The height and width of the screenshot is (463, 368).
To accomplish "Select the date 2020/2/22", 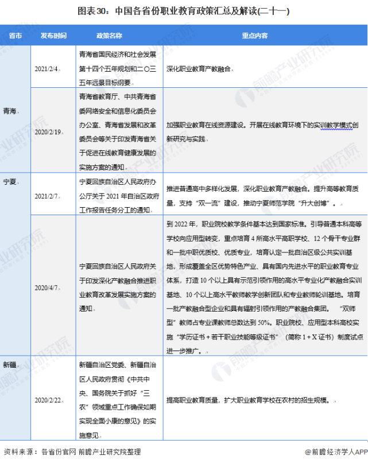I will pos(48,400).
